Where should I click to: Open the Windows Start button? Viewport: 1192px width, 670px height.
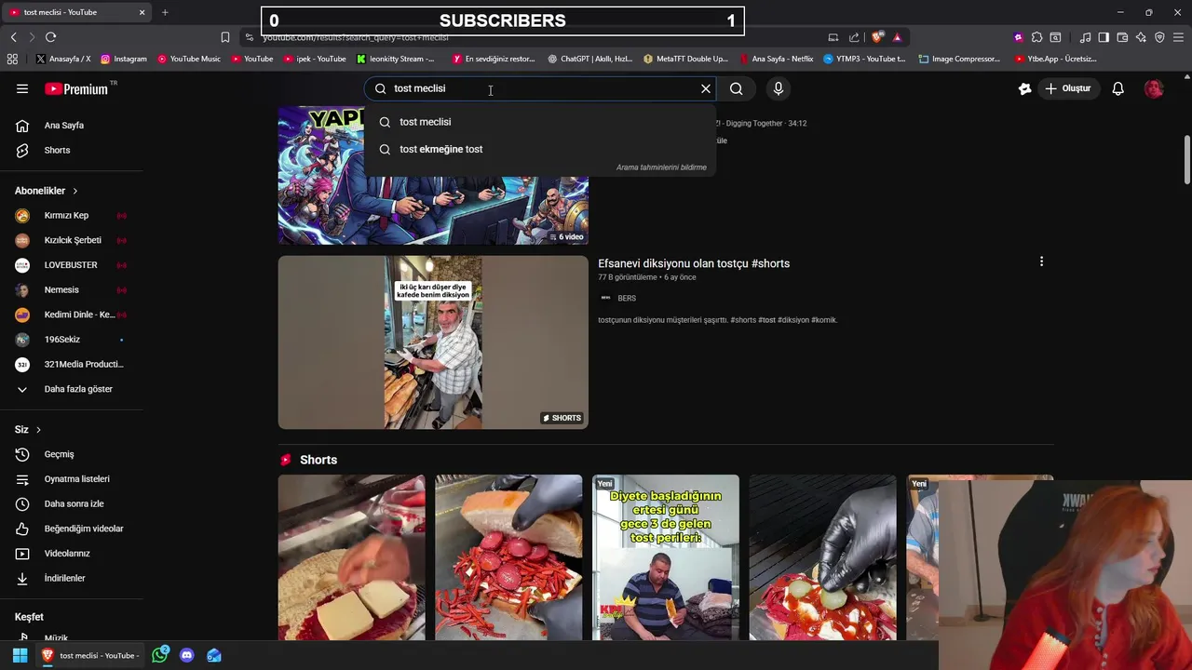20,655
